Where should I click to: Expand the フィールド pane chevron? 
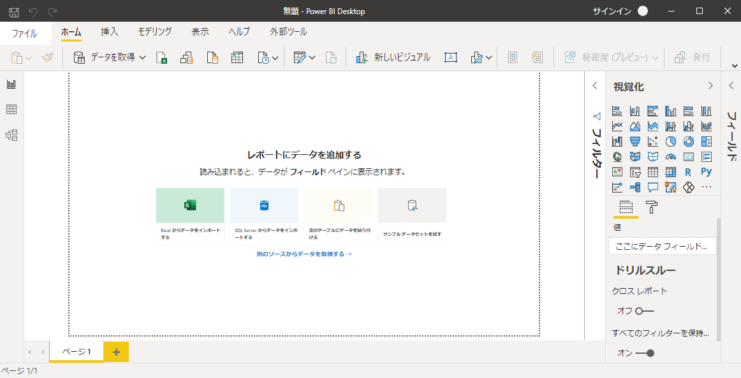pyautogui.click(x=731, y=85)
